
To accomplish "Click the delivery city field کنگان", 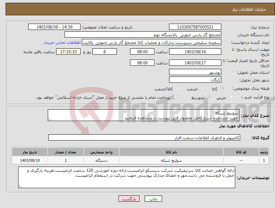I will pyautogui.click(x=195, y=80).
